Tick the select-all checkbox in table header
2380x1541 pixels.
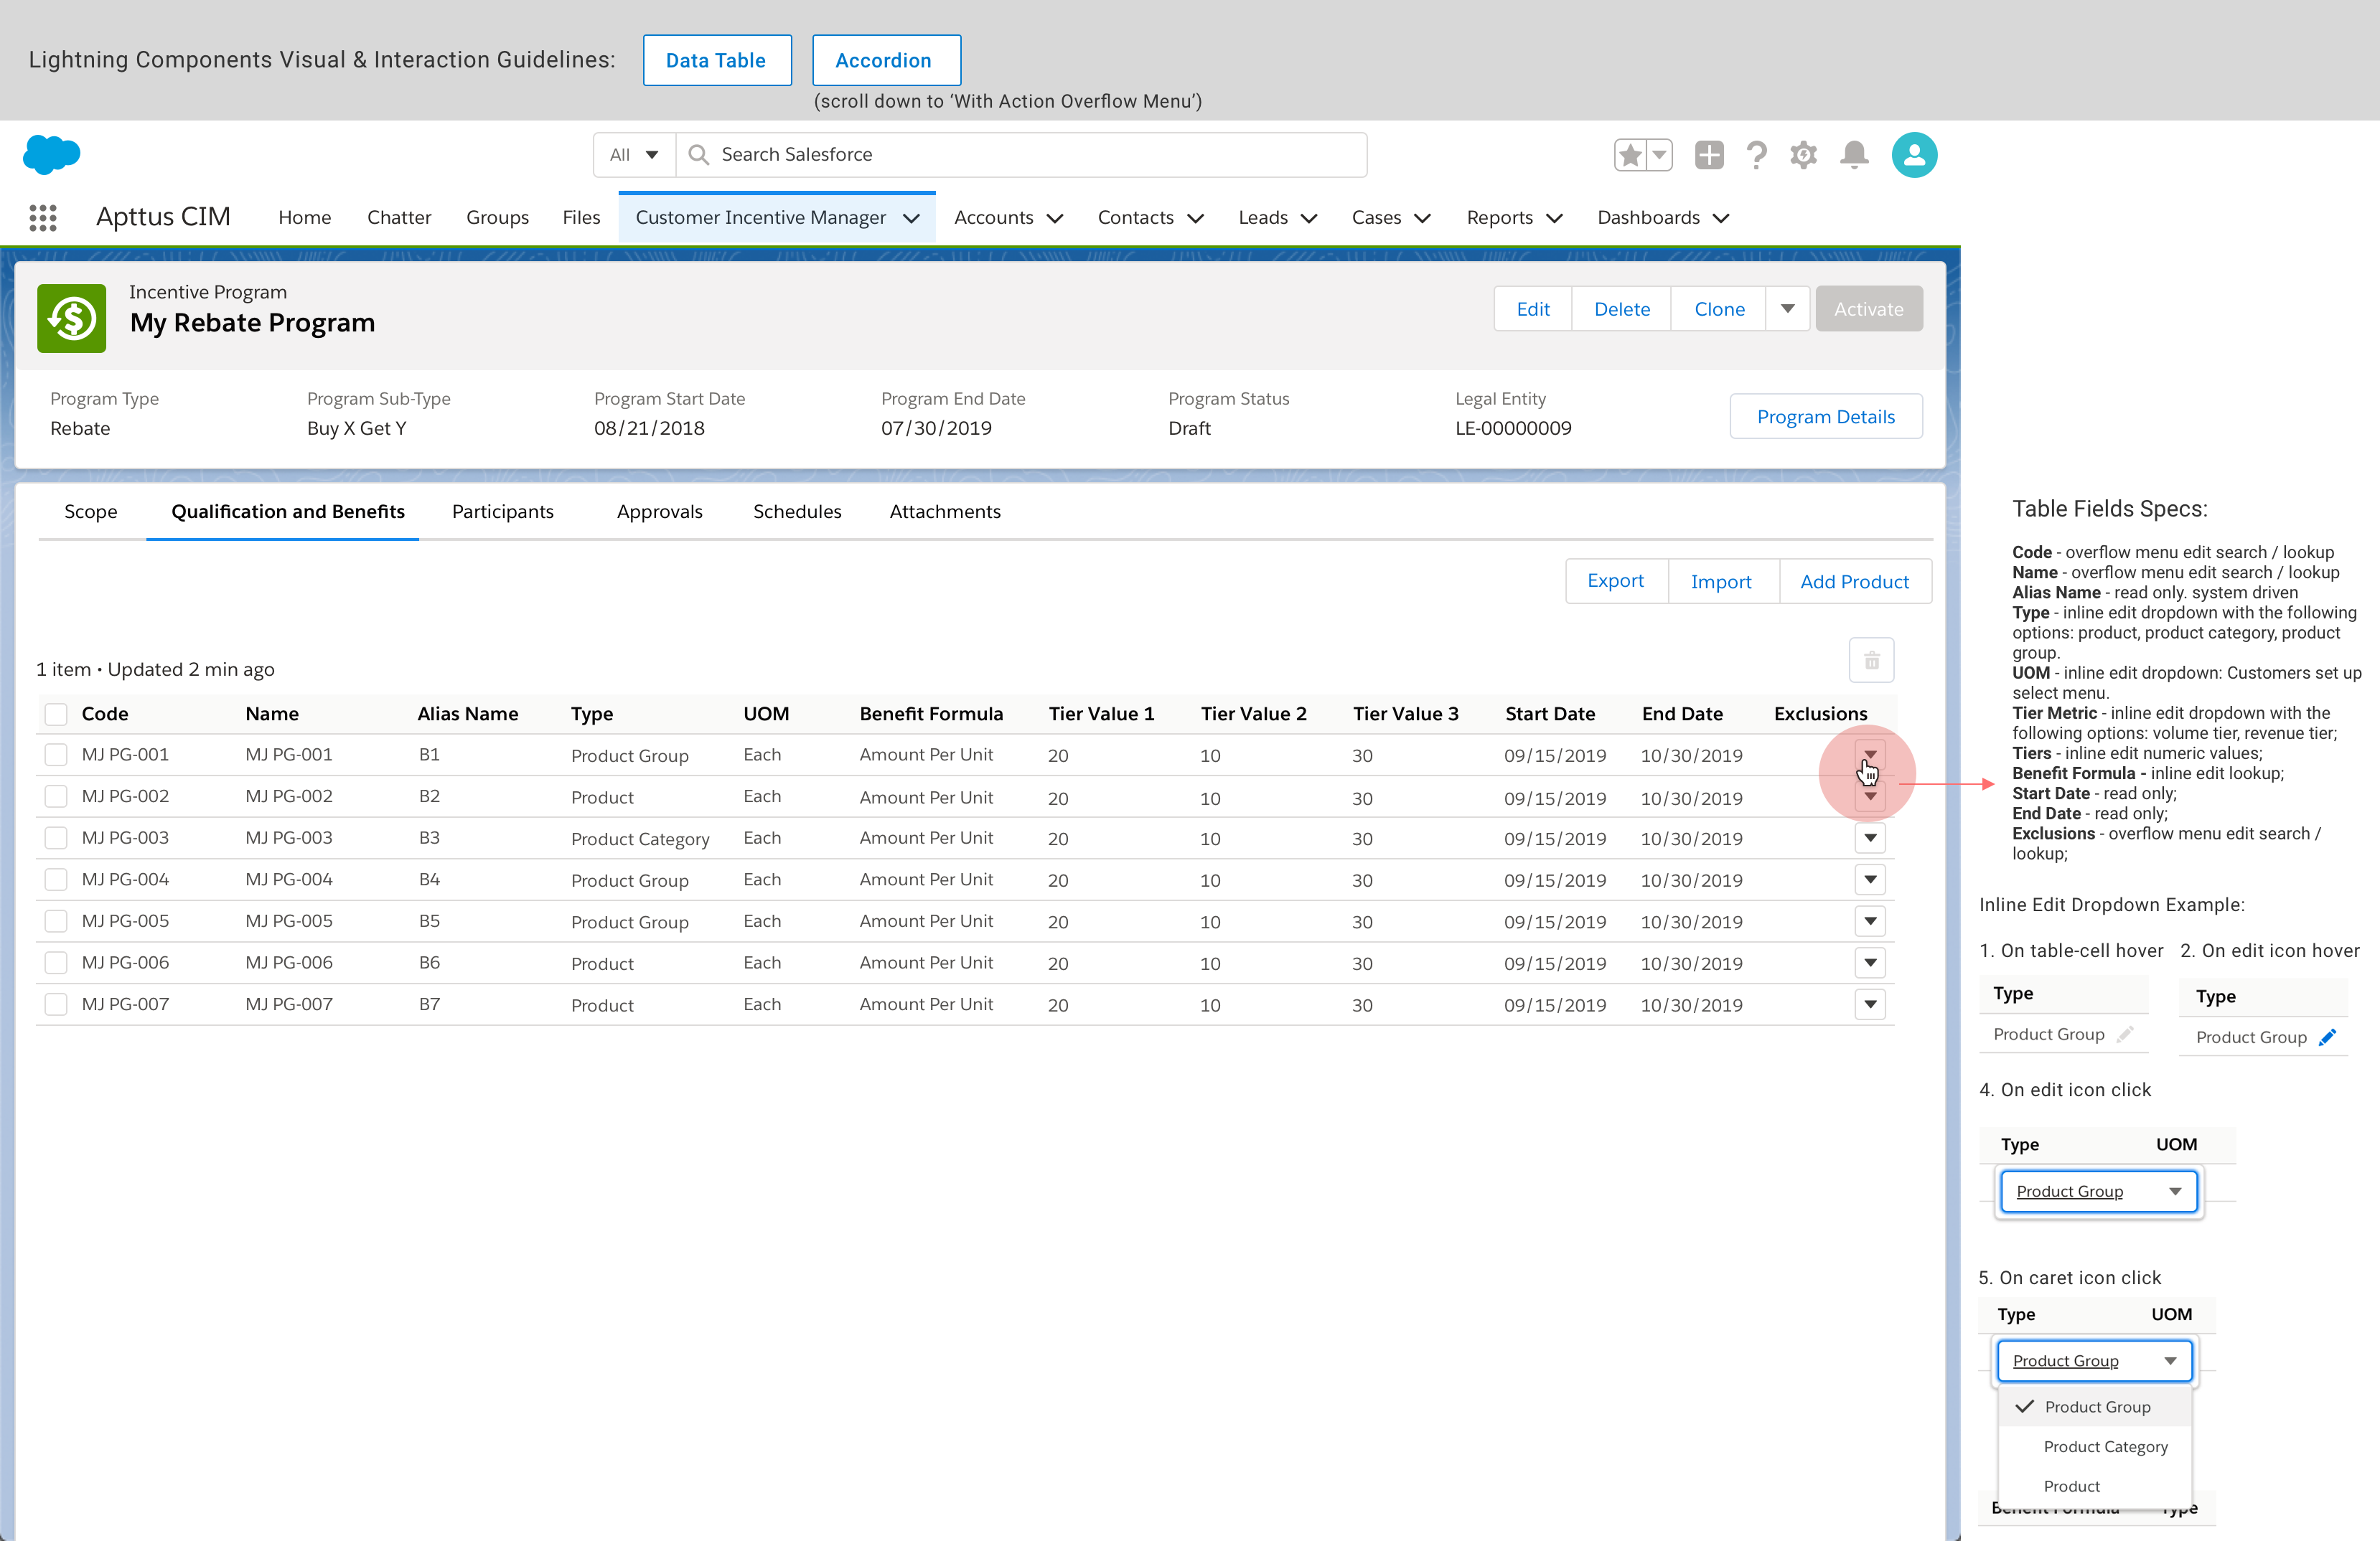click(56, 714)
